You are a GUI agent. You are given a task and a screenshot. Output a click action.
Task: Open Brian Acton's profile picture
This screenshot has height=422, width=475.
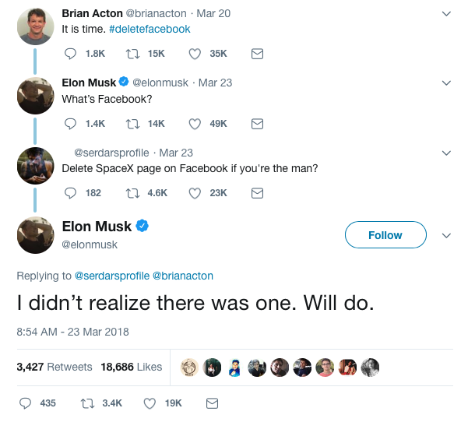tap(35, 26)
